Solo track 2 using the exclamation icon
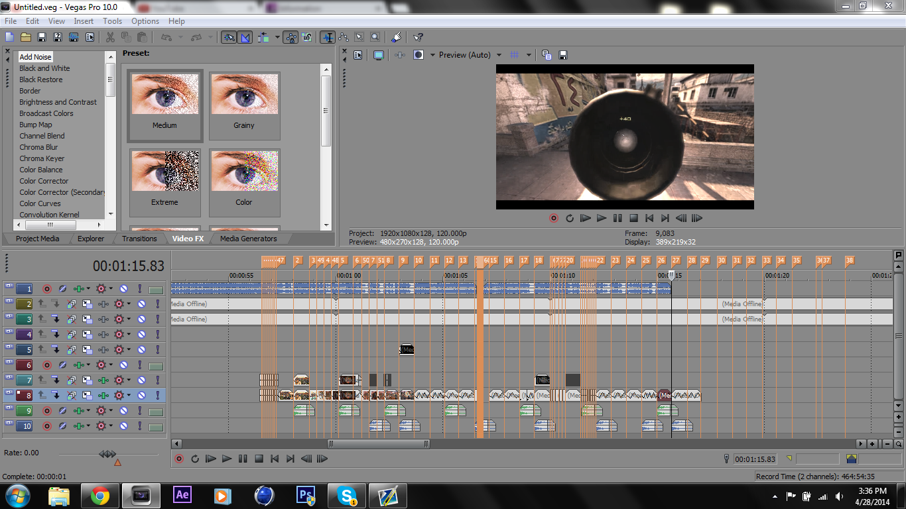This screenshot has height=509, width=906. coord(158,304)
